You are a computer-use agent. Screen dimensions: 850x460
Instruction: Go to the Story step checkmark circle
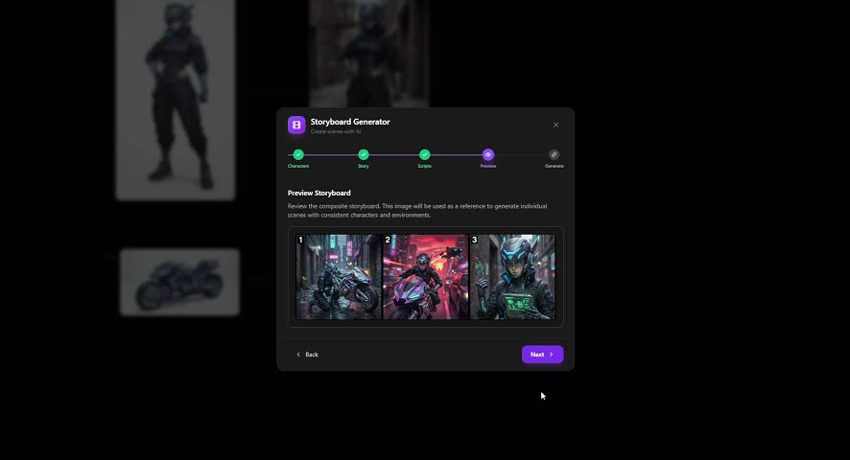[364, 154]
